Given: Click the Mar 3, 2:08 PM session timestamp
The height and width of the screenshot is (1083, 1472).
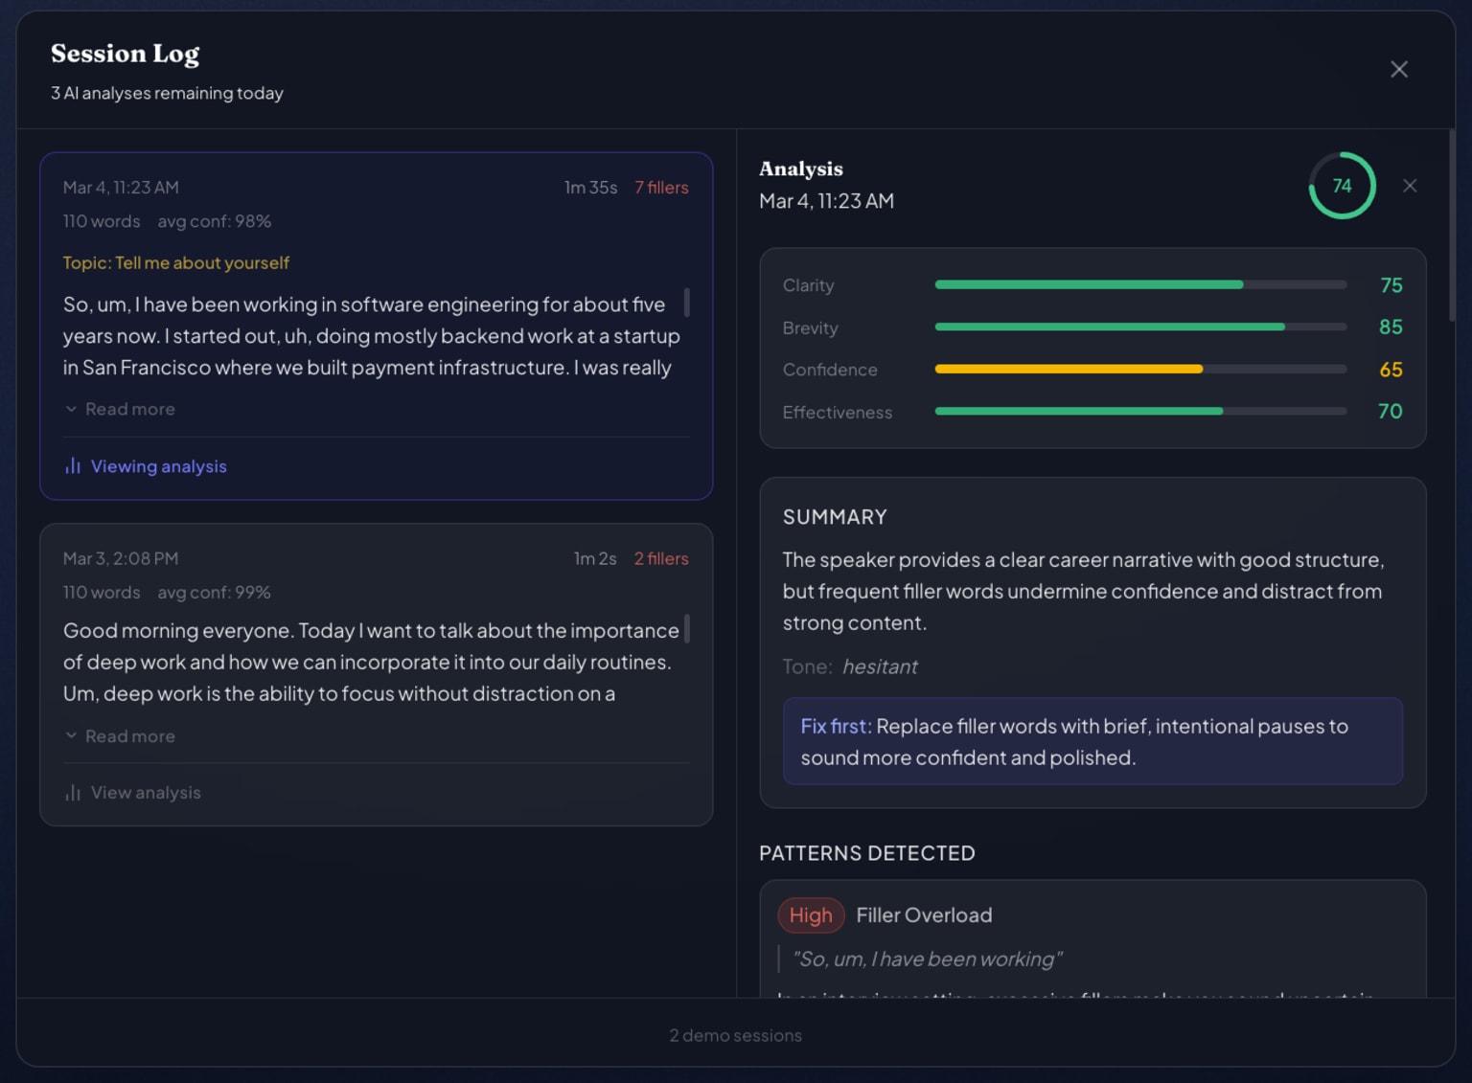Looking at the screenshot, I should (x=121, y=558).
